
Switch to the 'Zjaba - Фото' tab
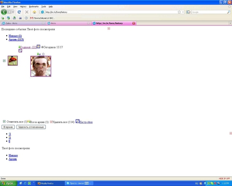pyautogui.click(x=23, y=23)
